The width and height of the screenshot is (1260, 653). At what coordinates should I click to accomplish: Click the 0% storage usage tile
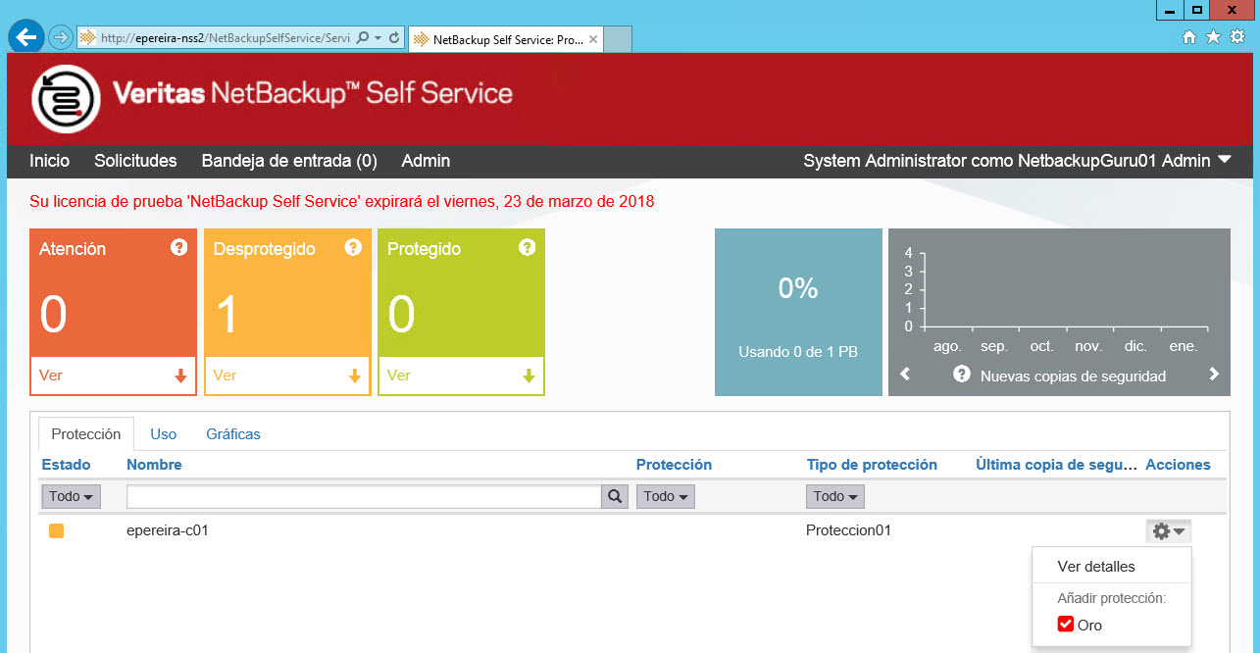pyautogui.click(x=798, y=312)
